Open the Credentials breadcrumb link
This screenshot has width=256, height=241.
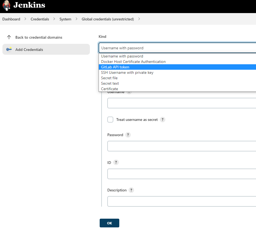[x=40, y=19]
